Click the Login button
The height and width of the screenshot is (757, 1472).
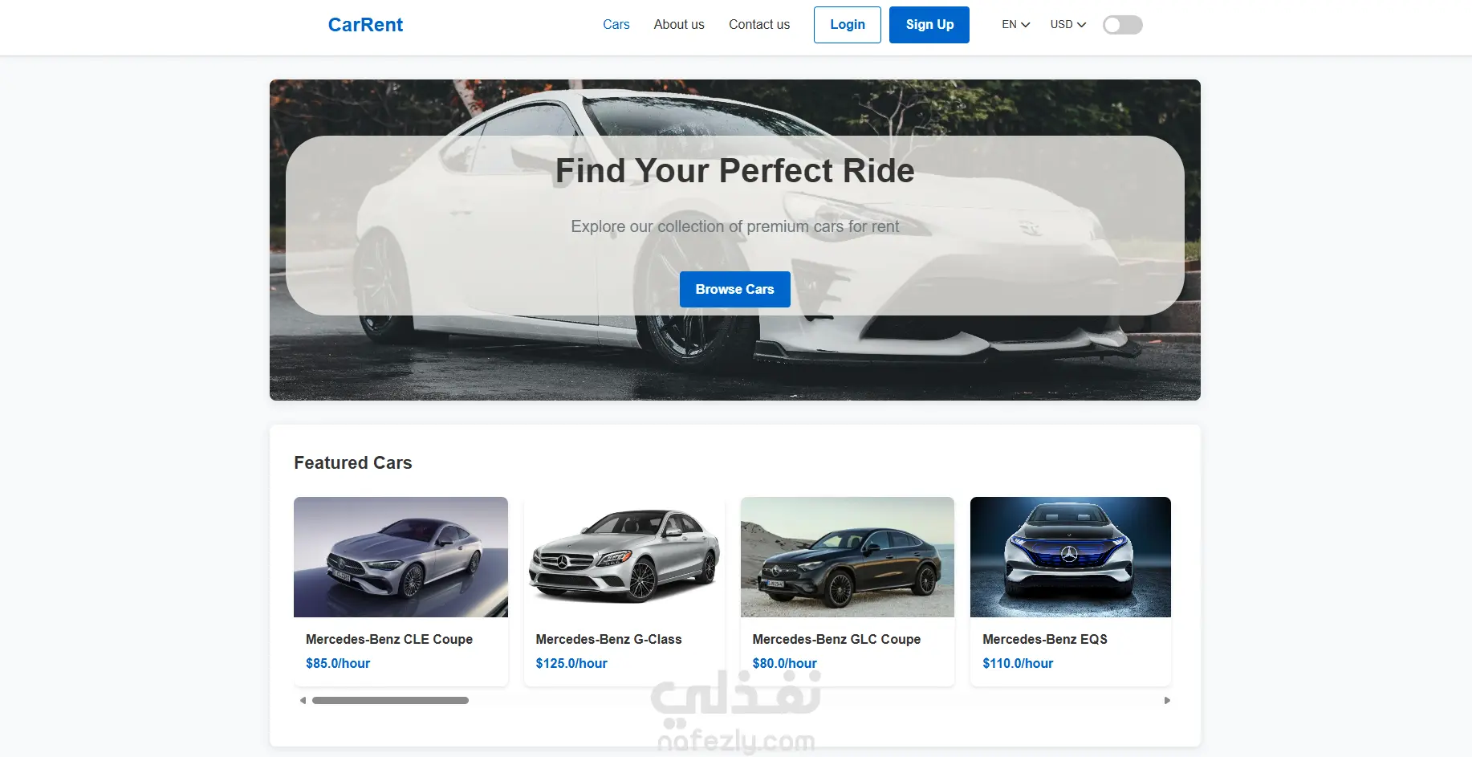[x=848, y=25]
